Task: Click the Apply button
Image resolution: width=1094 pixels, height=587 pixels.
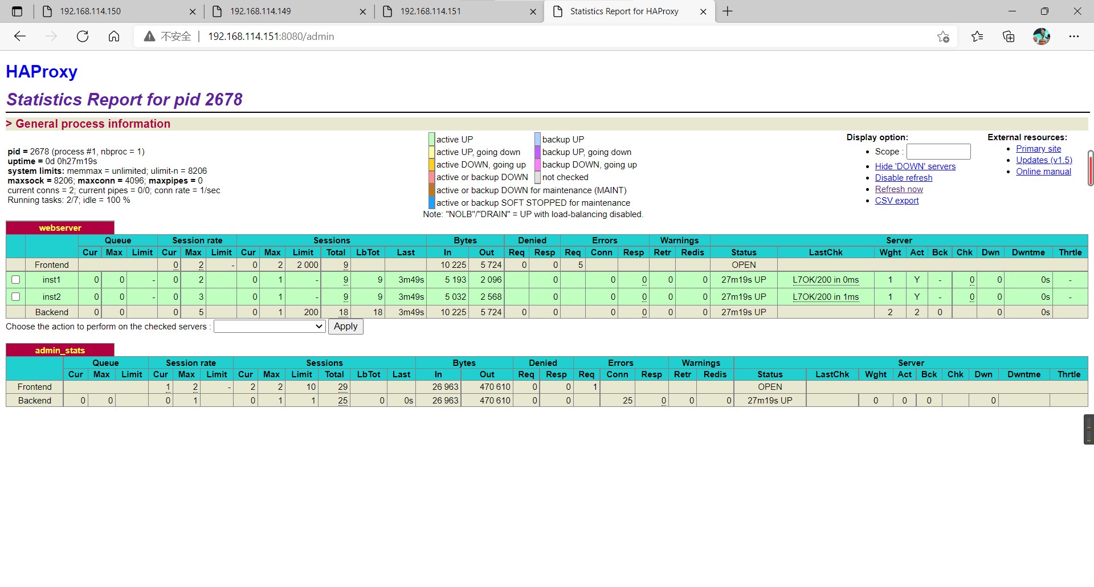Action: [x=345, y=327]
